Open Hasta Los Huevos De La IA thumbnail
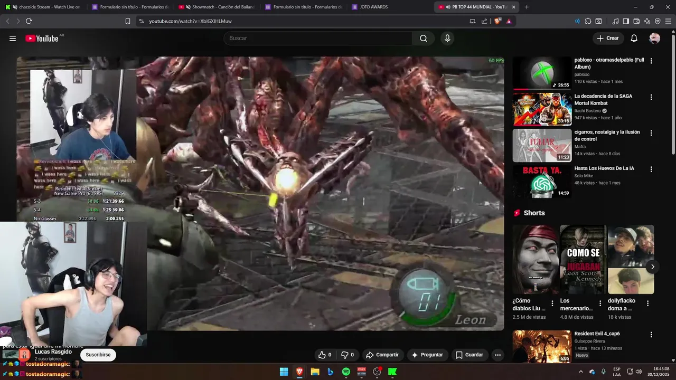 [x=542, y=182]
